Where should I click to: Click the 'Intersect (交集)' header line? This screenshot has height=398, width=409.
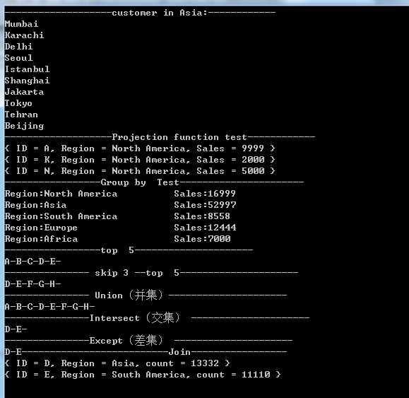pos(157,317)
